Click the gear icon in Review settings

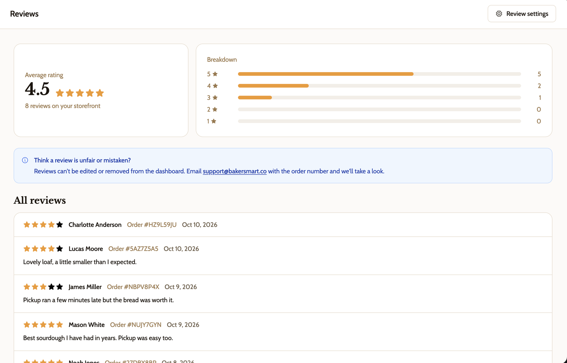click(499, 14)
